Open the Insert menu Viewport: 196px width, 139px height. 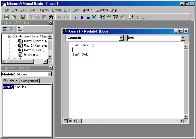tap(34, 10)
